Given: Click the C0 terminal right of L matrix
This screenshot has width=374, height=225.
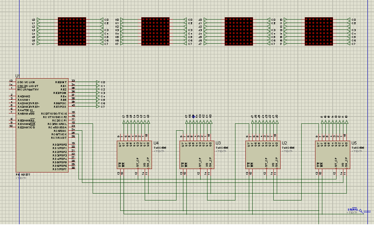Looking at the screenshot, I should click(101, 19).
